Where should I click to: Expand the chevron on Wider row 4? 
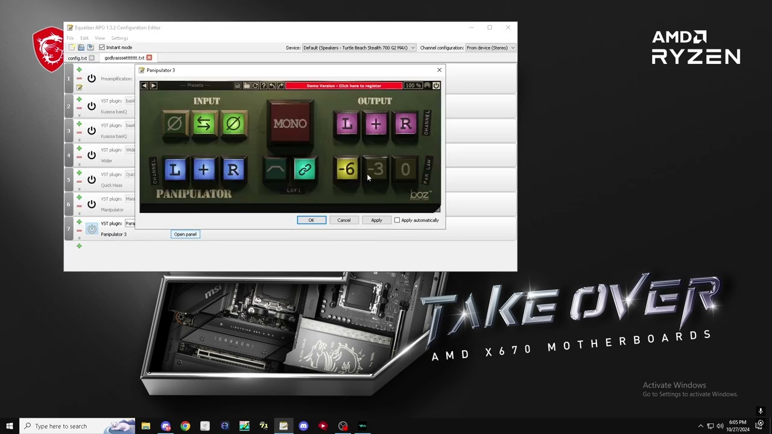coord(79,165)
